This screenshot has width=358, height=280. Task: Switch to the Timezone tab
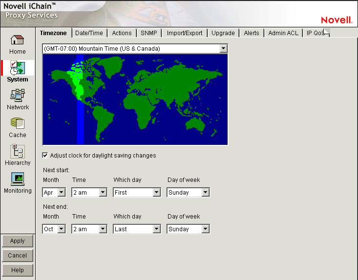tap(53, 33)
